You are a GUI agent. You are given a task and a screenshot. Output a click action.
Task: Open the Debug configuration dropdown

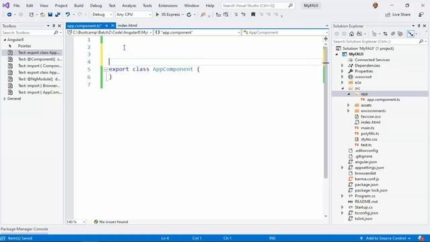(x=102, y=15)
